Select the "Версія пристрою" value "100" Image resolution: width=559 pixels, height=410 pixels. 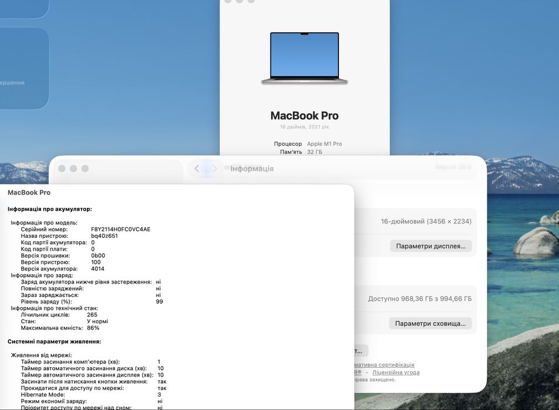(x=96, y=262)
